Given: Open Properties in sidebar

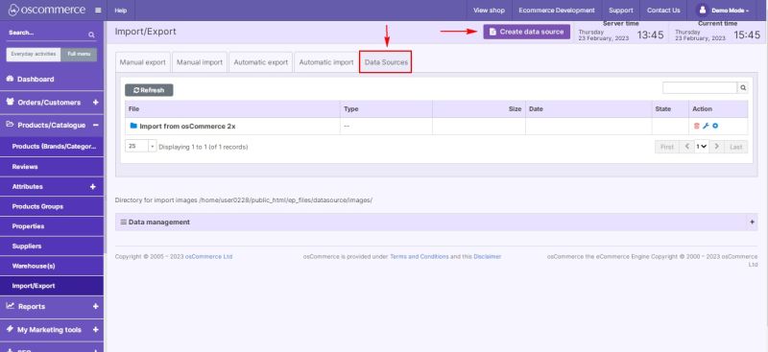Looking at the screenshot, I should (52, 226).
